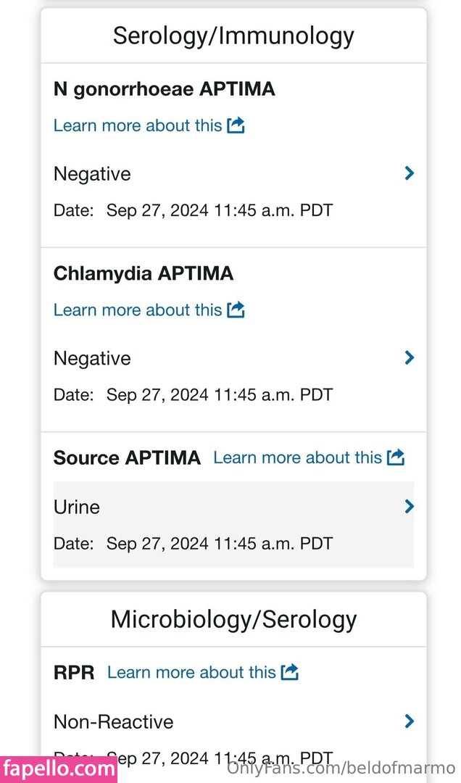
Task: Open Urine source details chevron
Action: (410, 506)
